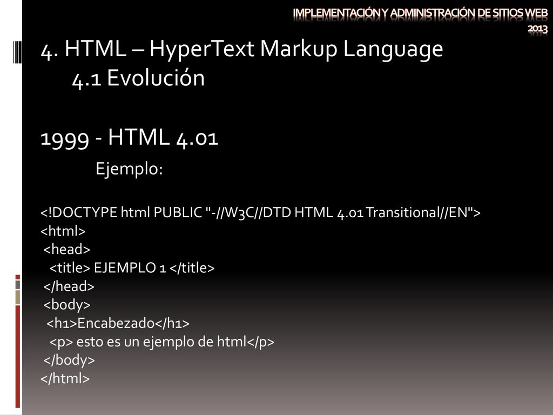Click the opening '<head>' tag line

point(67,250)
